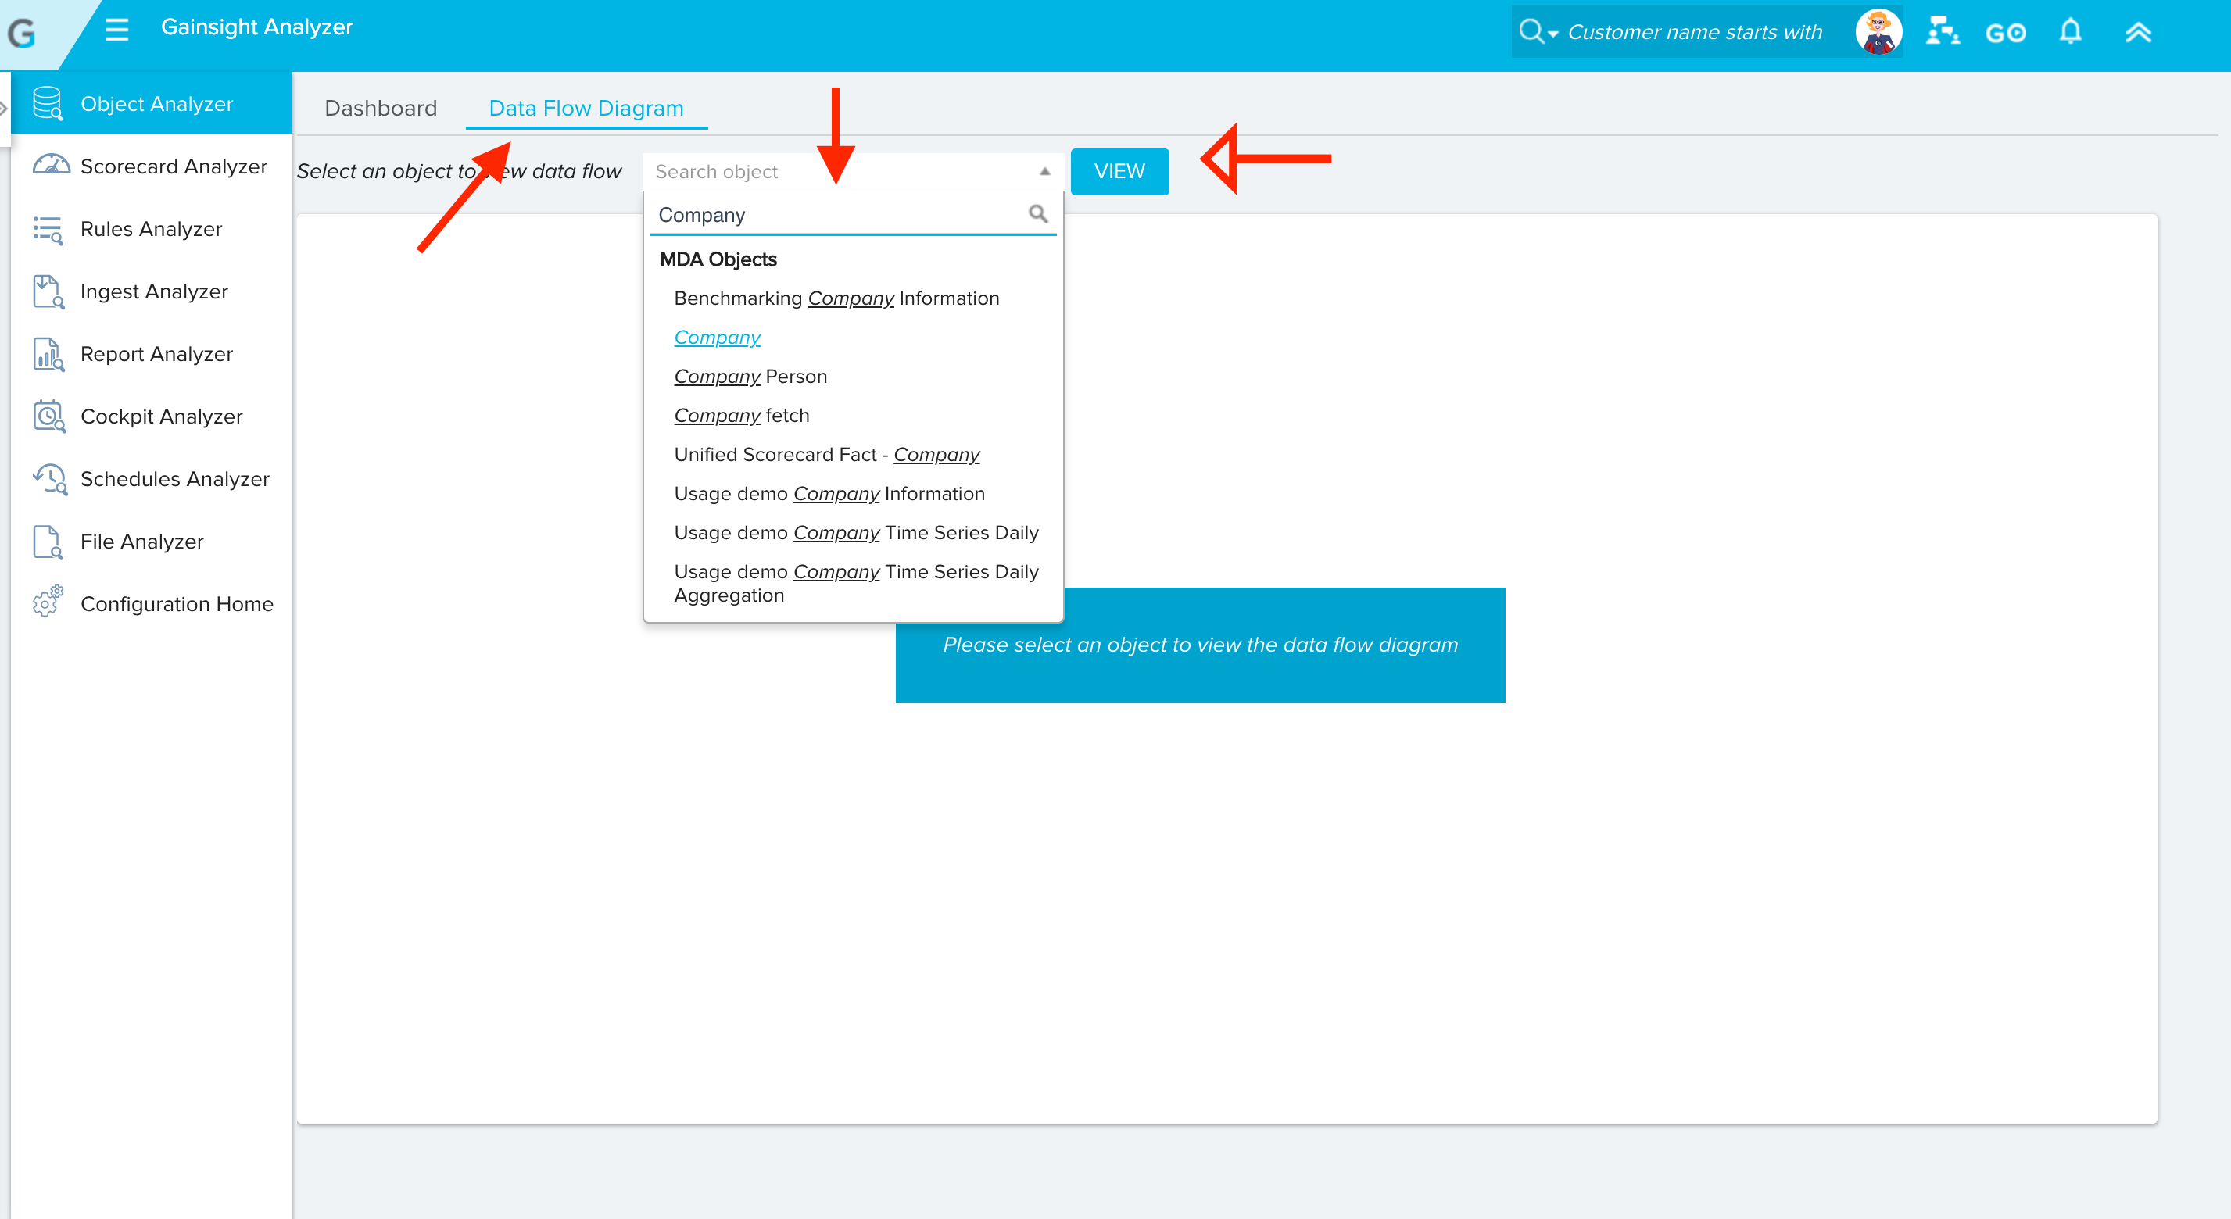Click the Rules Analyzer list icon
Image resolution: width=2231 pixels, height=1219 pixels.
[x=48, y=230]
